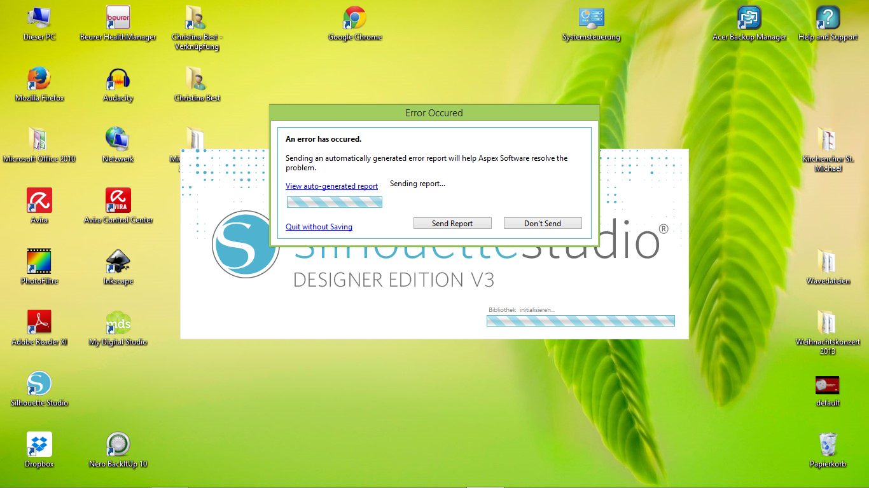Open Wavedateien folder
869x488 pixels.
point(828,268)
